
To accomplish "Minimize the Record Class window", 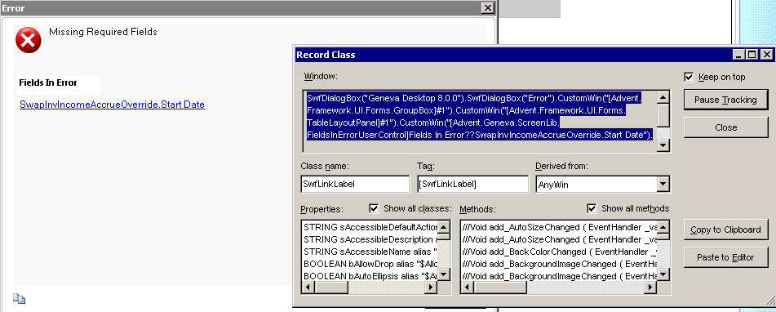I will coord(738,55).
